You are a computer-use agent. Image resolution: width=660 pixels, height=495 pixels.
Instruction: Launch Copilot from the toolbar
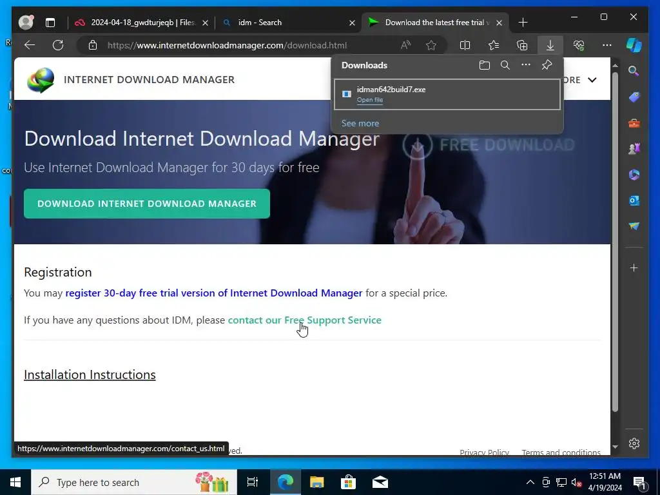[x=634, y=44]
